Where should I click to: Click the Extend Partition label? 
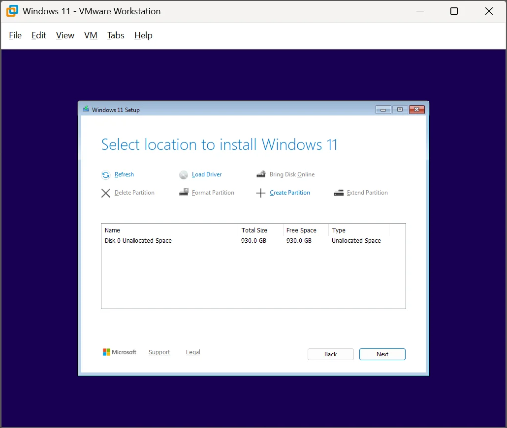click(x=367, y=192)
